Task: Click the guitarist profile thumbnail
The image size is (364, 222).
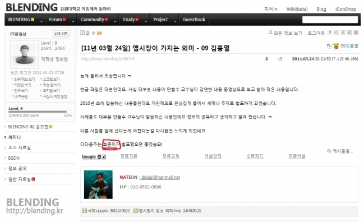Action: [98, 184]
